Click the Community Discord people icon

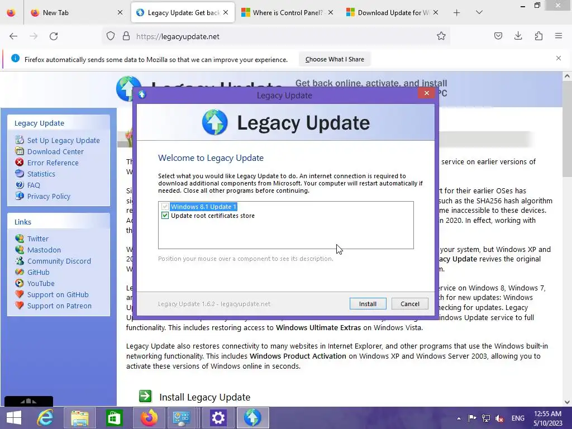click(x=20, y=261)
